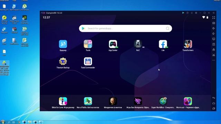Viewport: 221px width, 124px height.
Task: Open the screen monitor icon in Nox sidebar
Action: (x=214, y=39)
